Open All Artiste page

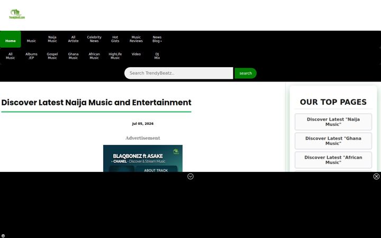(x=73, y=39)
